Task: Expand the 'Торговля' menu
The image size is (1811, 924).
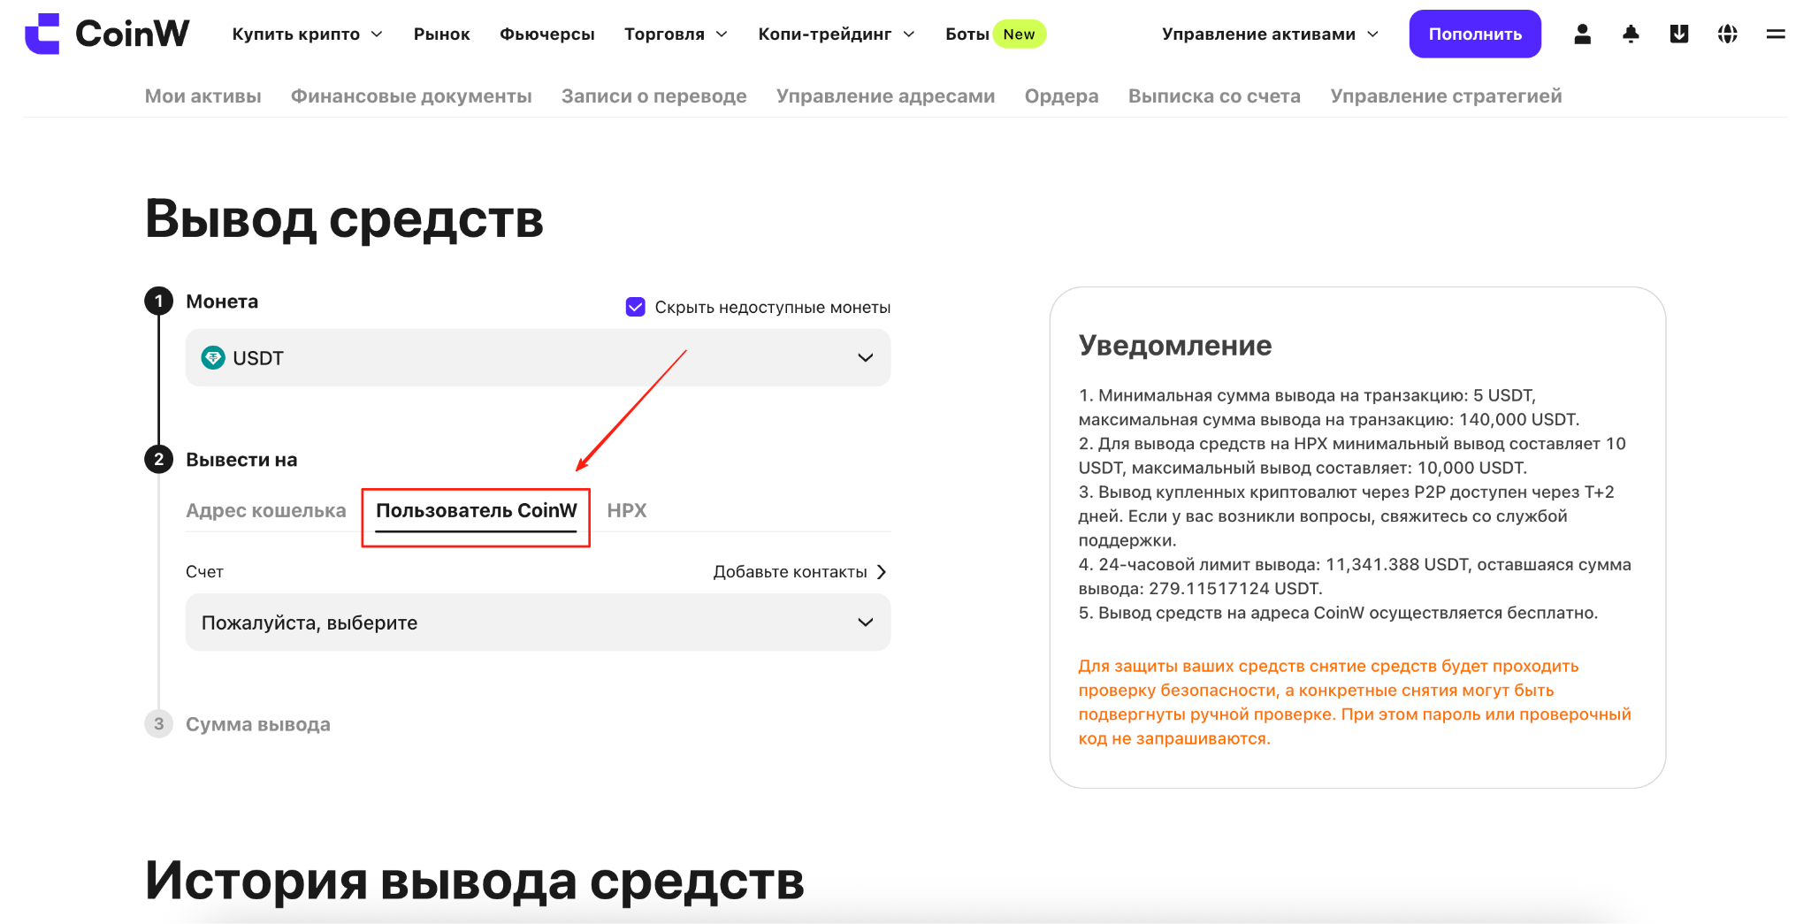Action: (676, 34)
